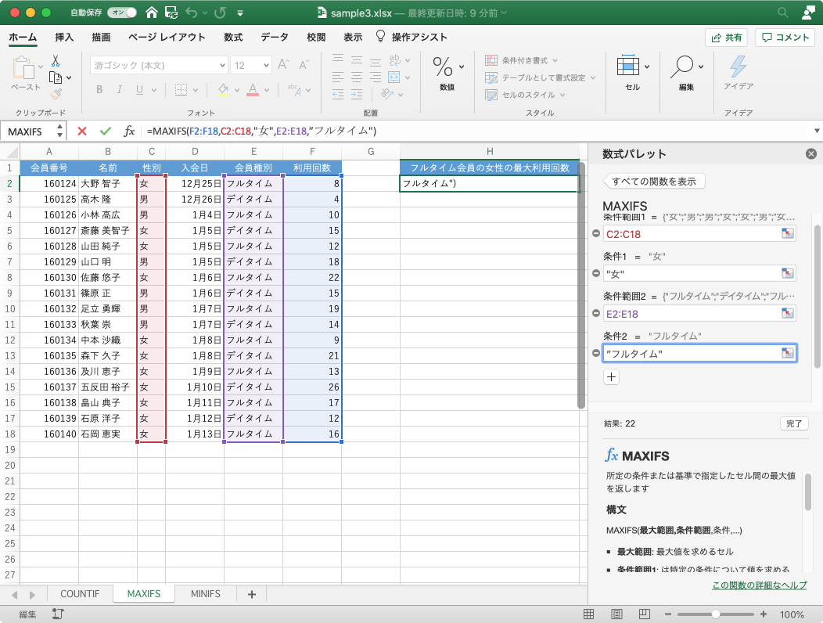Click the Merge cells icon
The width and height of the screenshot is (823, 623).
click(x=394, y=77)
